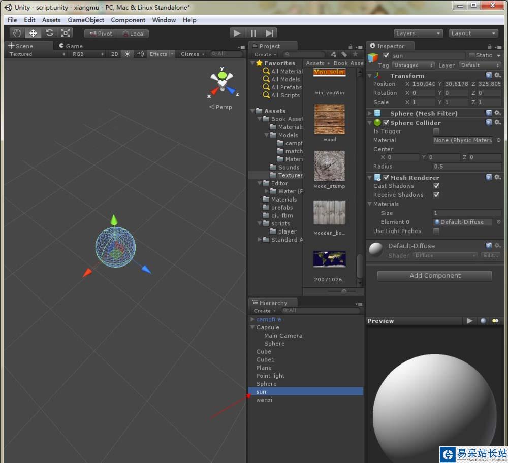Select the Scale tool

point(66,33)
